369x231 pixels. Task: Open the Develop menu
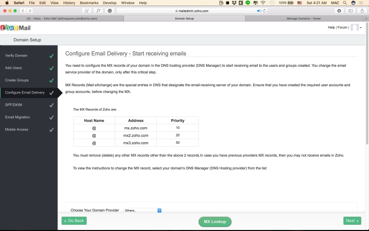click(x=110, y=3)
